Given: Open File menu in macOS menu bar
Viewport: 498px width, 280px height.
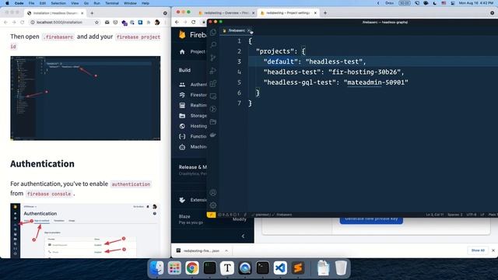Looking at the screenshot, I should point(31,3).
